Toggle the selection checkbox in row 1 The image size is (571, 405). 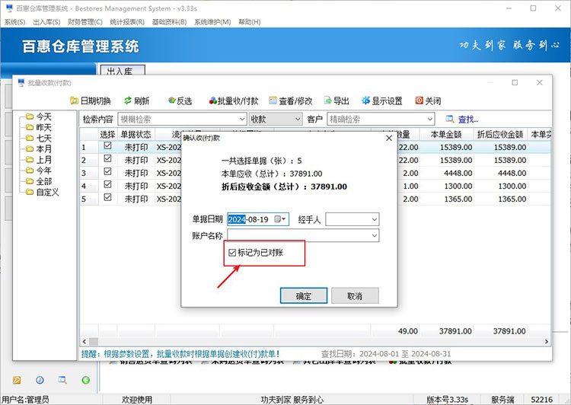(x=107, y=145)
